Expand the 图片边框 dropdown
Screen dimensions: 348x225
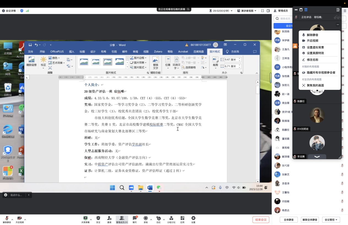click(138, 58)
